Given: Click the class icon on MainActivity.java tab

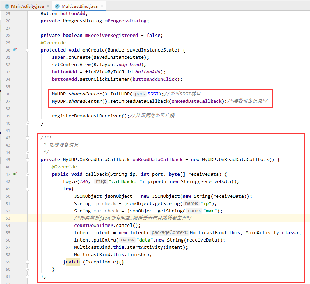Looking at the screenshot, I should [7, 6].
